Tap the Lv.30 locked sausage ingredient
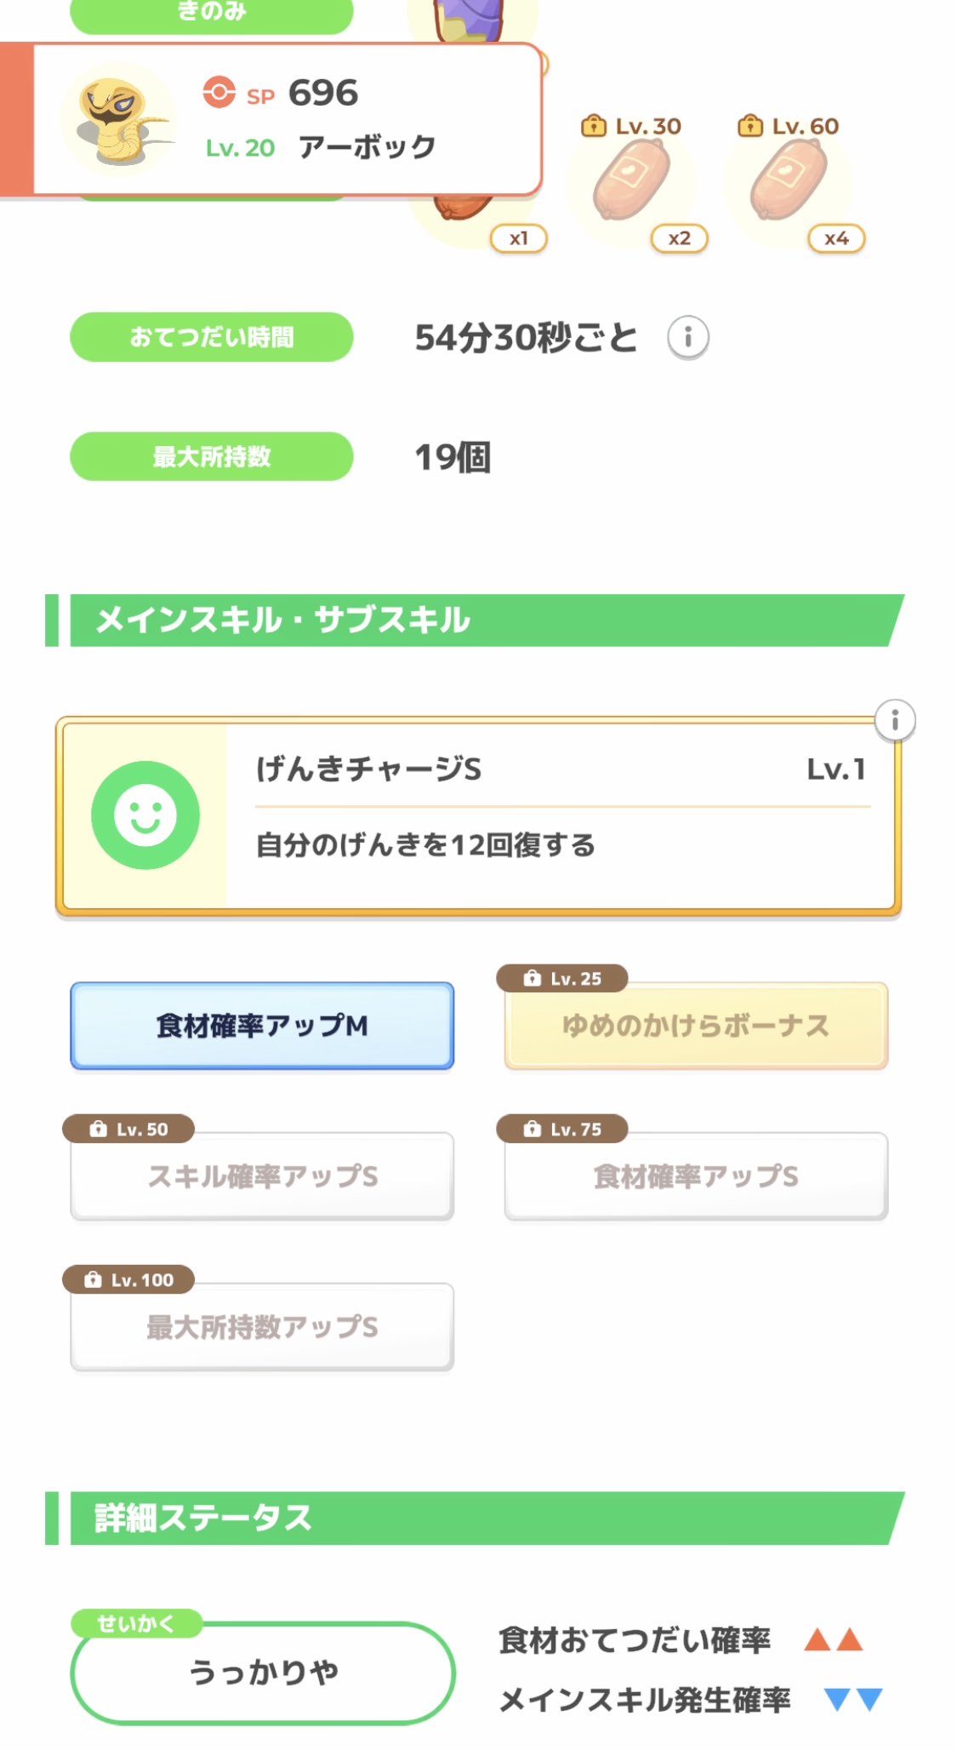This screenshot has height=1750, width=957. pyautogui.click(x=632, y=180)
